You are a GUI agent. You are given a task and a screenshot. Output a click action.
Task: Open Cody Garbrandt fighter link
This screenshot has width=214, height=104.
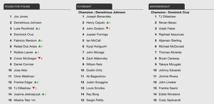(x=170, y=100)
